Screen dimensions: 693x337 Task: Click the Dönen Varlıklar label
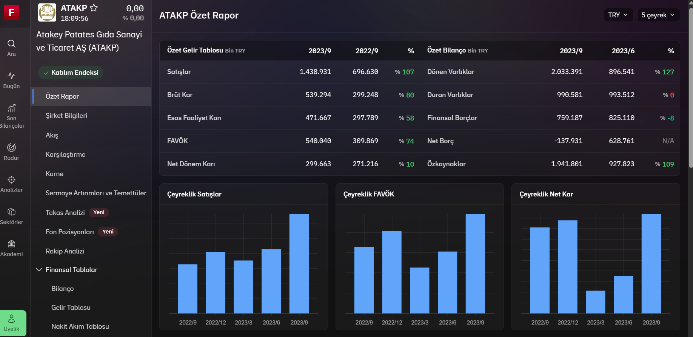click(451, 72)
